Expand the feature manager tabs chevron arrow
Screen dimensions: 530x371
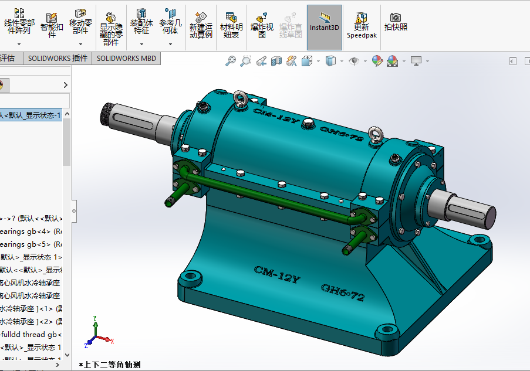point(66,85)
